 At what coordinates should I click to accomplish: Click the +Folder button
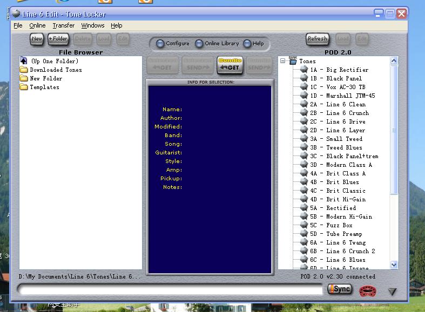pos(58,39)
